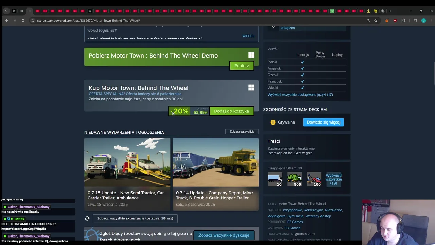Click the BotRix chat badge icons

(x=8, y=219)
